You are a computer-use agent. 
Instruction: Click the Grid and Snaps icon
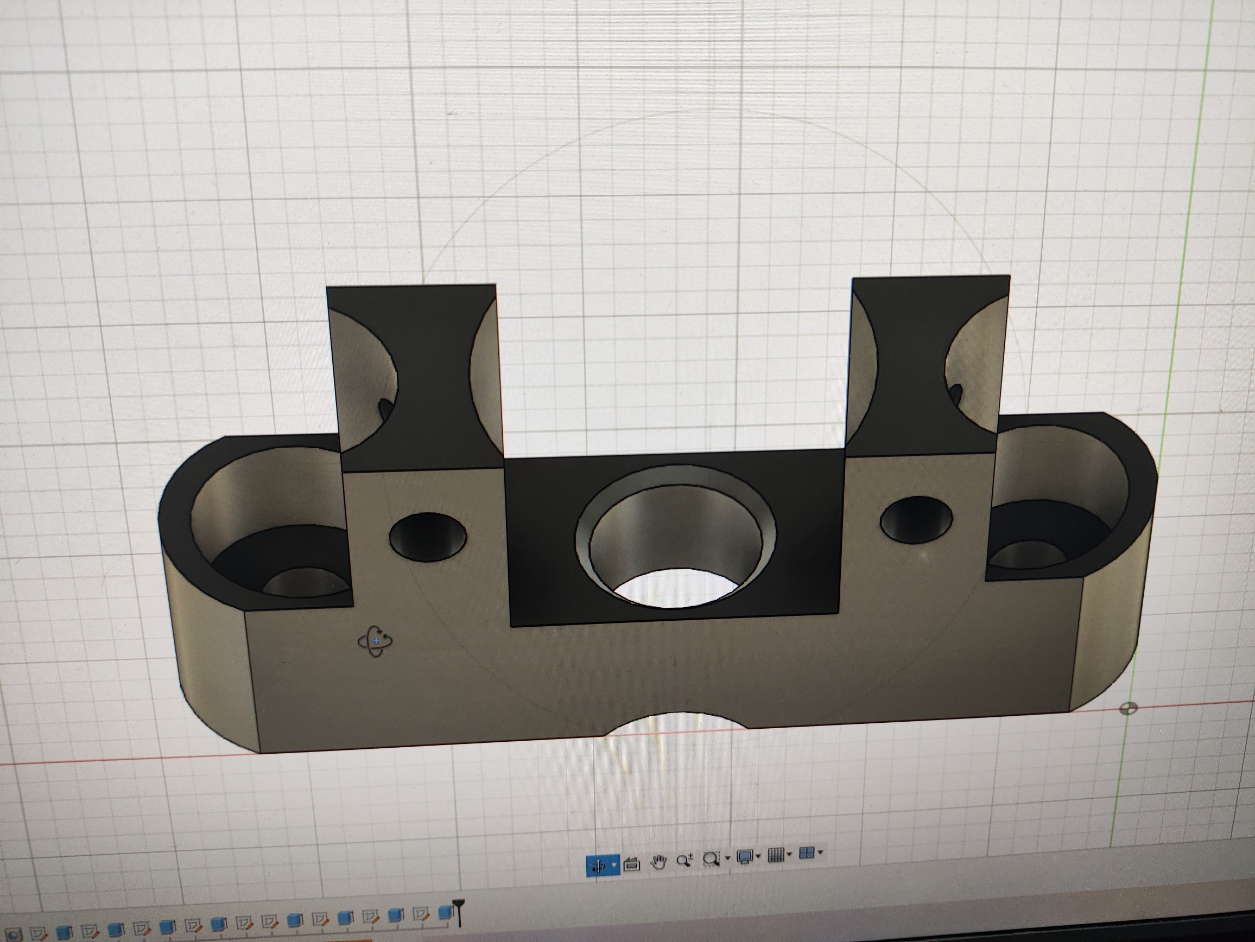(776, 855)
